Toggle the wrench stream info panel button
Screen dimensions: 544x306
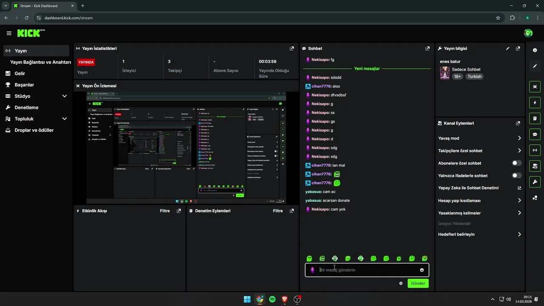tap(535, 182)
